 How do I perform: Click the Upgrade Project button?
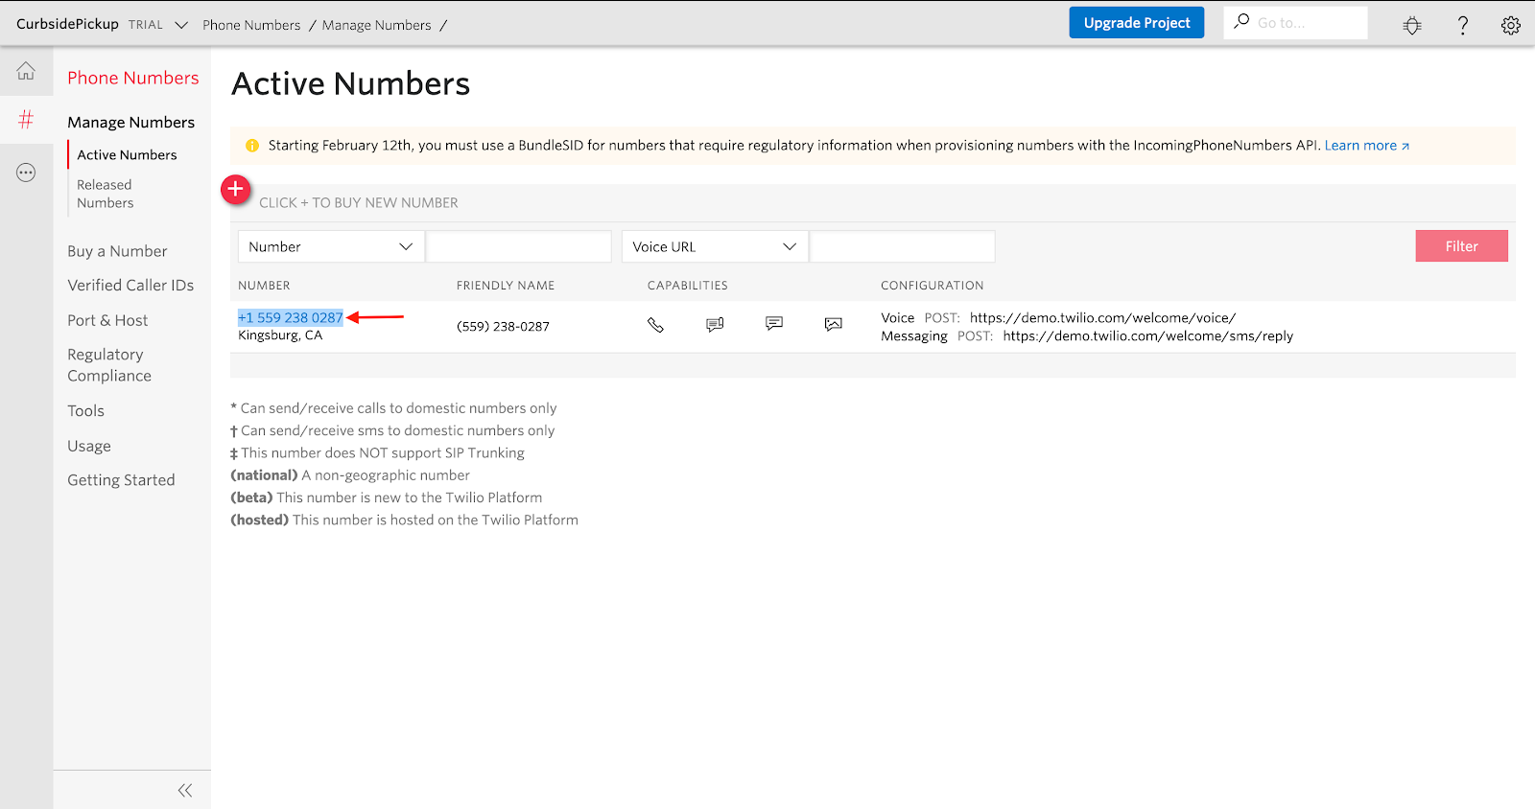pyautogui.click(x=1137, y=23)
